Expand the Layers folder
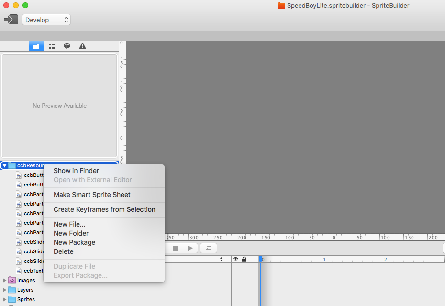Screen dimensions: 445x306 [4, 290]
